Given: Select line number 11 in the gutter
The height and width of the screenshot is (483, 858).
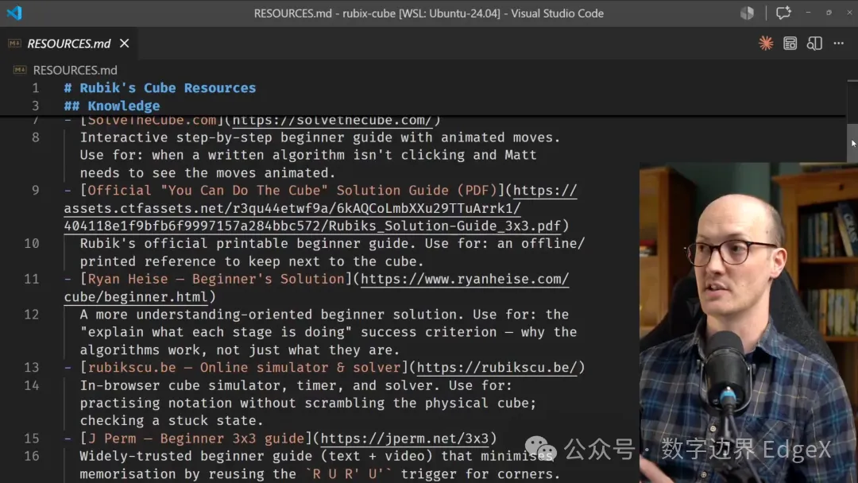Looking at the screenshot, I should 31,279.
